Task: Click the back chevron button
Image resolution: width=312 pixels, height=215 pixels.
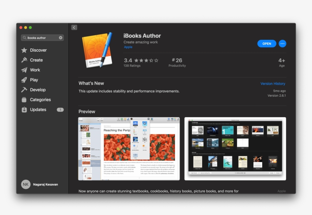Action: (x=74, y=27)
